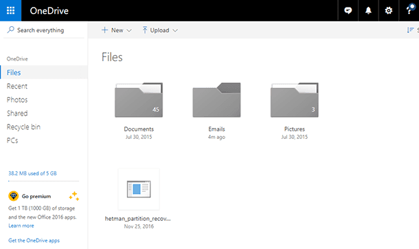Click the Go premium diamond icon

pyautogui.click(x=13, y=196)
